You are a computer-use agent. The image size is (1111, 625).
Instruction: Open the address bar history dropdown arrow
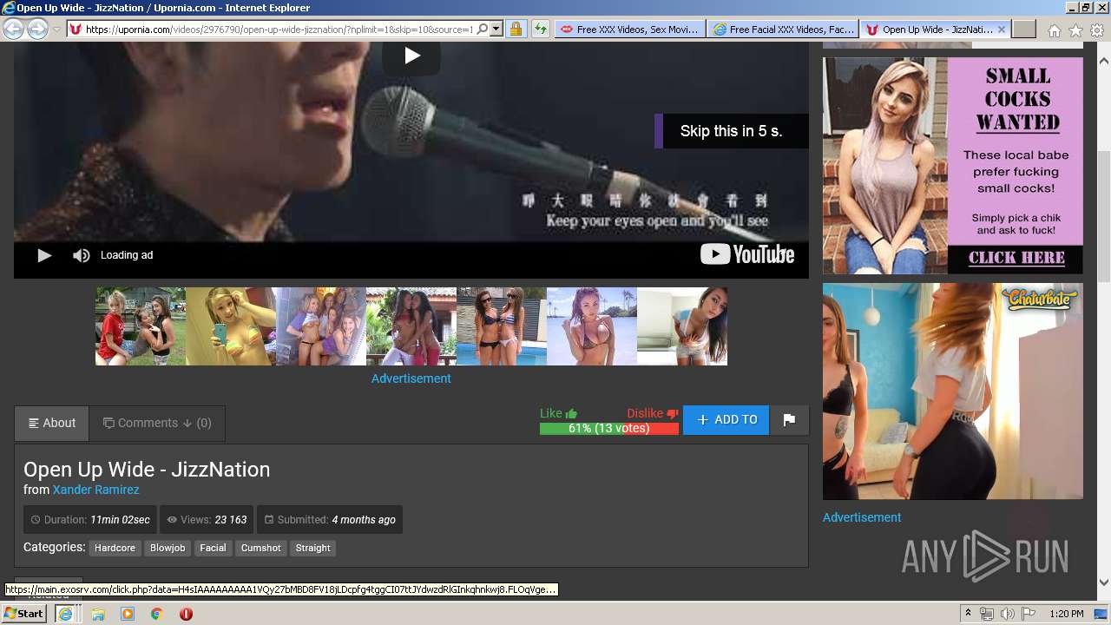tap(496, 29)
